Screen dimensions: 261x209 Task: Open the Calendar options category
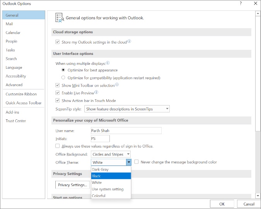tap(24, 32)
